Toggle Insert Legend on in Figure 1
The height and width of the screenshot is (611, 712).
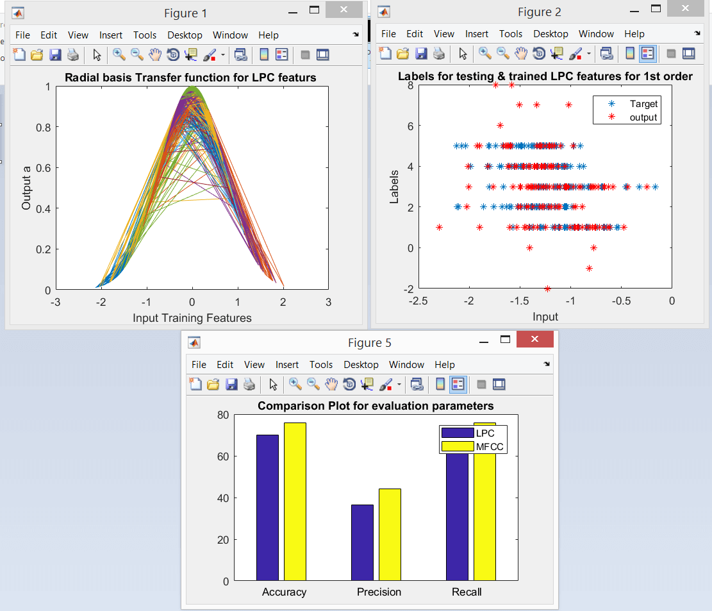[x=281, y=55]
